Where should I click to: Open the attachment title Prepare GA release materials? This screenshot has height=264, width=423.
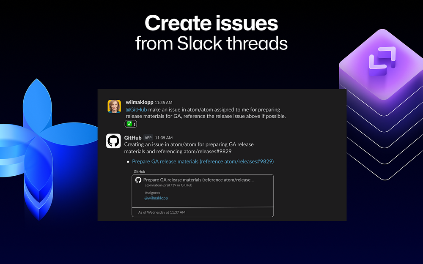(x=198, y=180)
